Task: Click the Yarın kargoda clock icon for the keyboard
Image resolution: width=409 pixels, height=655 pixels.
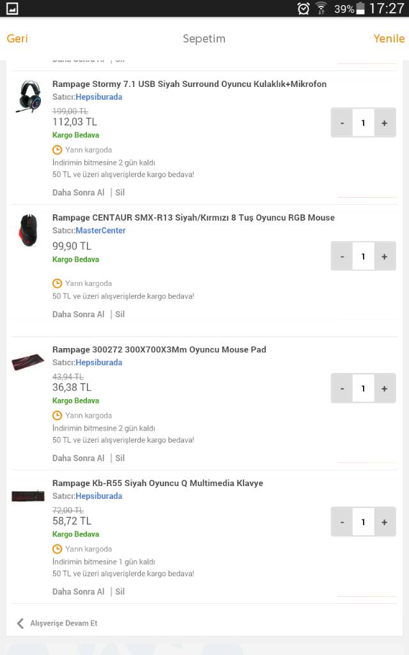Action: [x=58, y=549]
